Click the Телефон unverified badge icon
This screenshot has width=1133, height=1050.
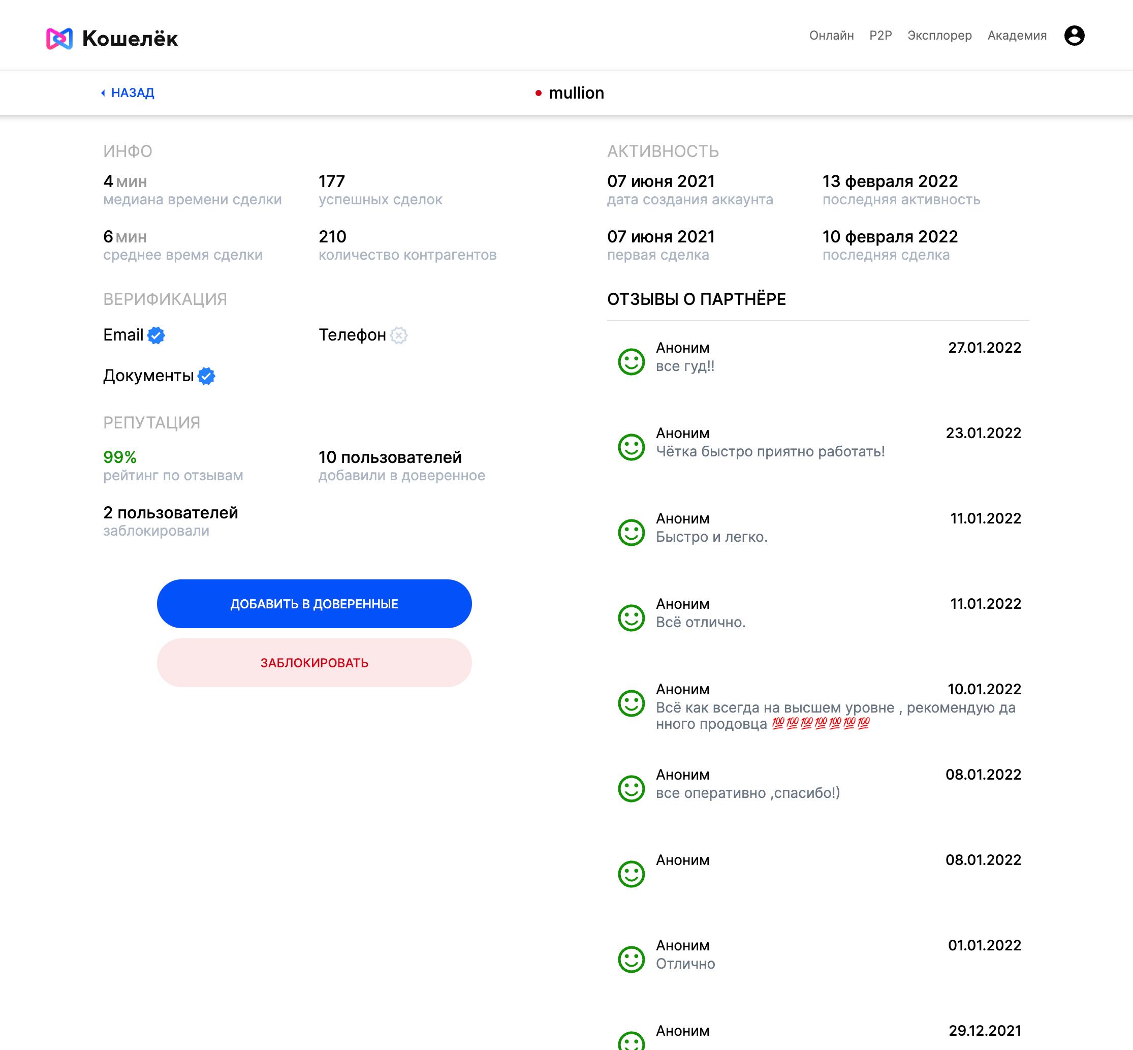point(399,335)
